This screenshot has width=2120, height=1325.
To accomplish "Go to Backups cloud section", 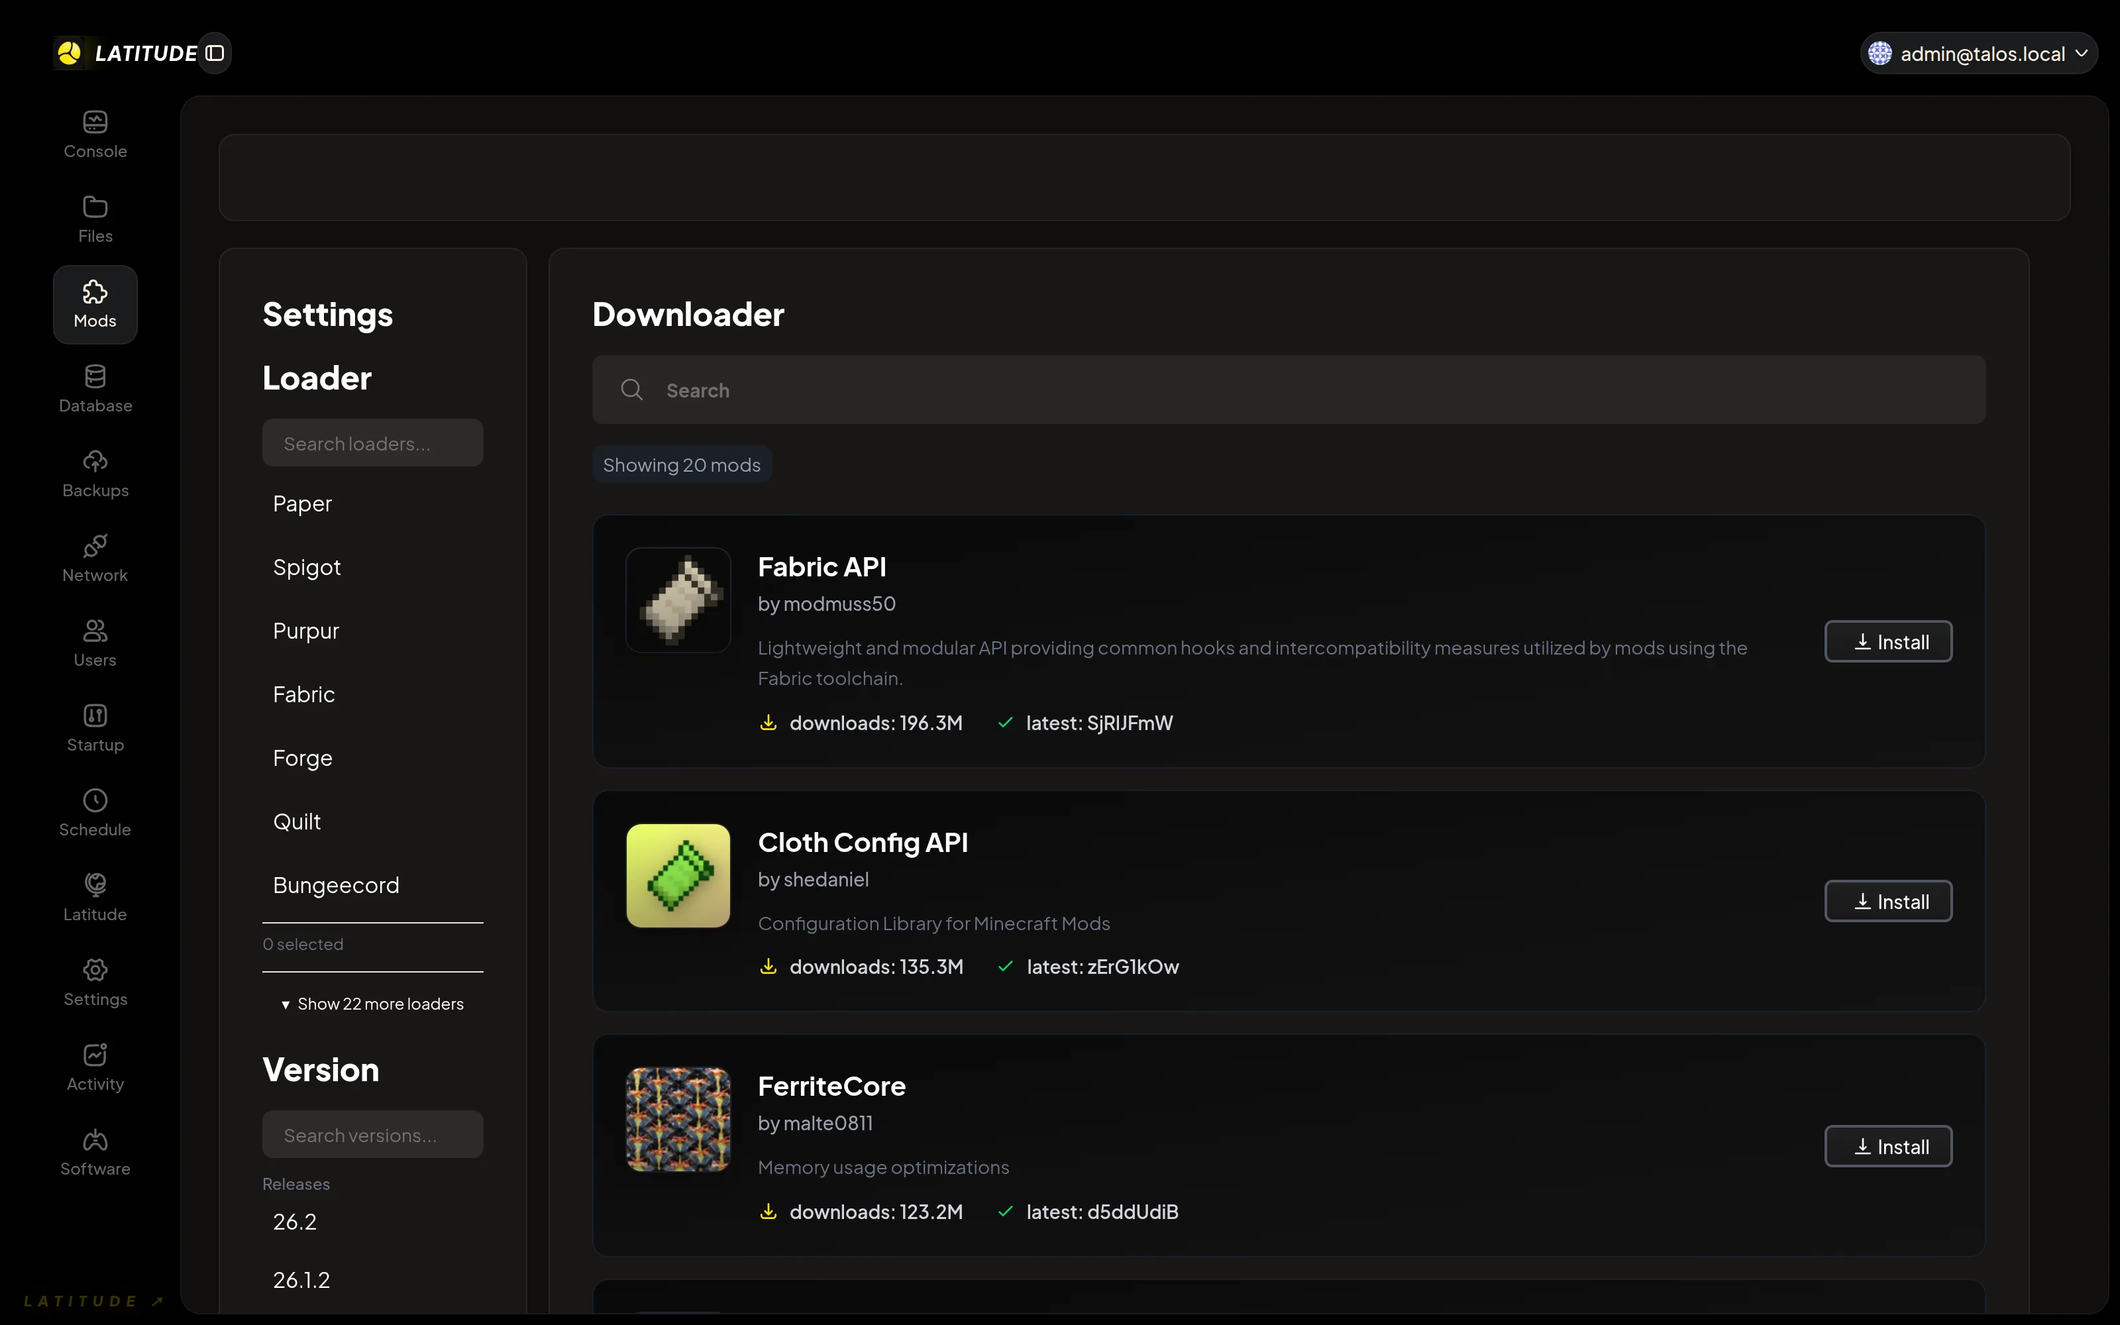I will point(95,474).
